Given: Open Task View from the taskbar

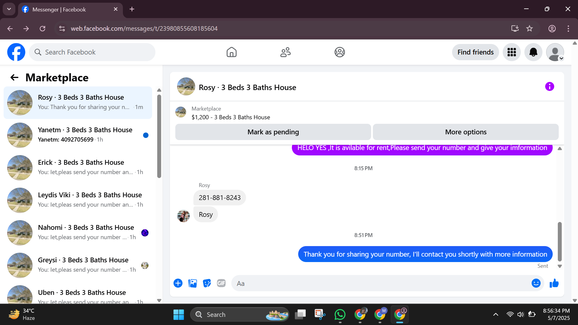Looking at the screenshot, I should pos(300,315).
